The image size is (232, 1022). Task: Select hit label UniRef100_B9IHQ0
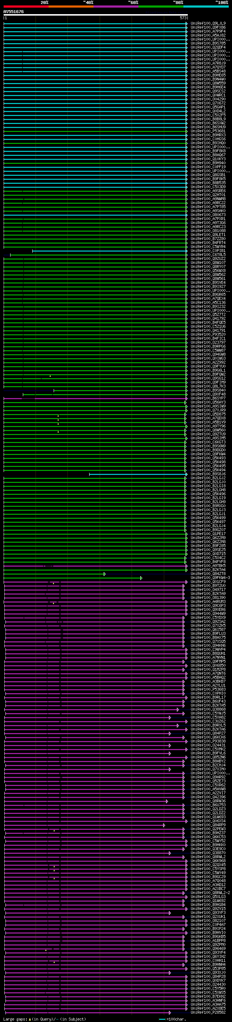[208, 143]
